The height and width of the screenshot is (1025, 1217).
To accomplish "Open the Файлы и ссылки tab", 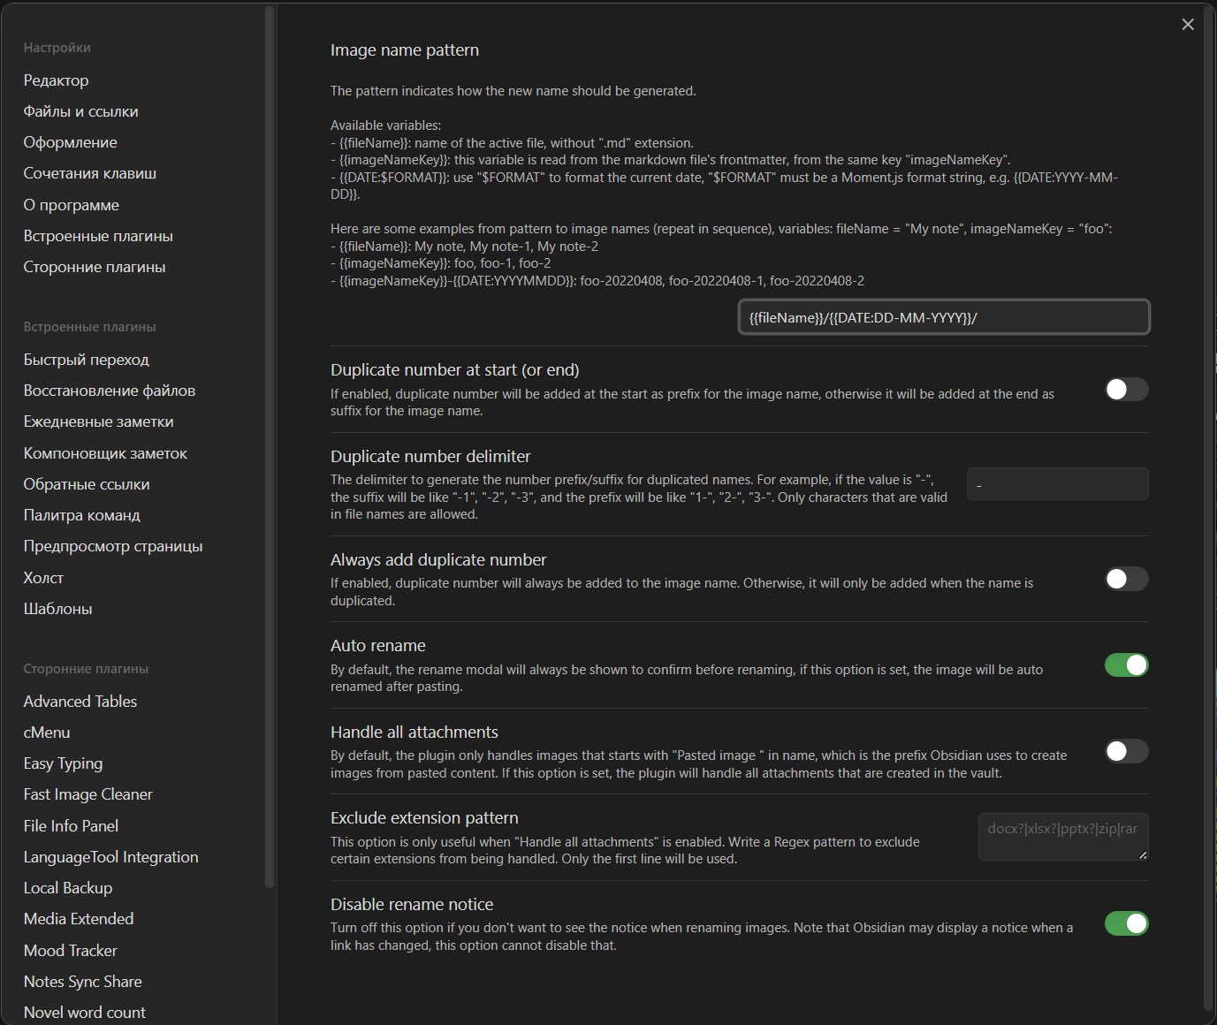I will click(80, 111).
